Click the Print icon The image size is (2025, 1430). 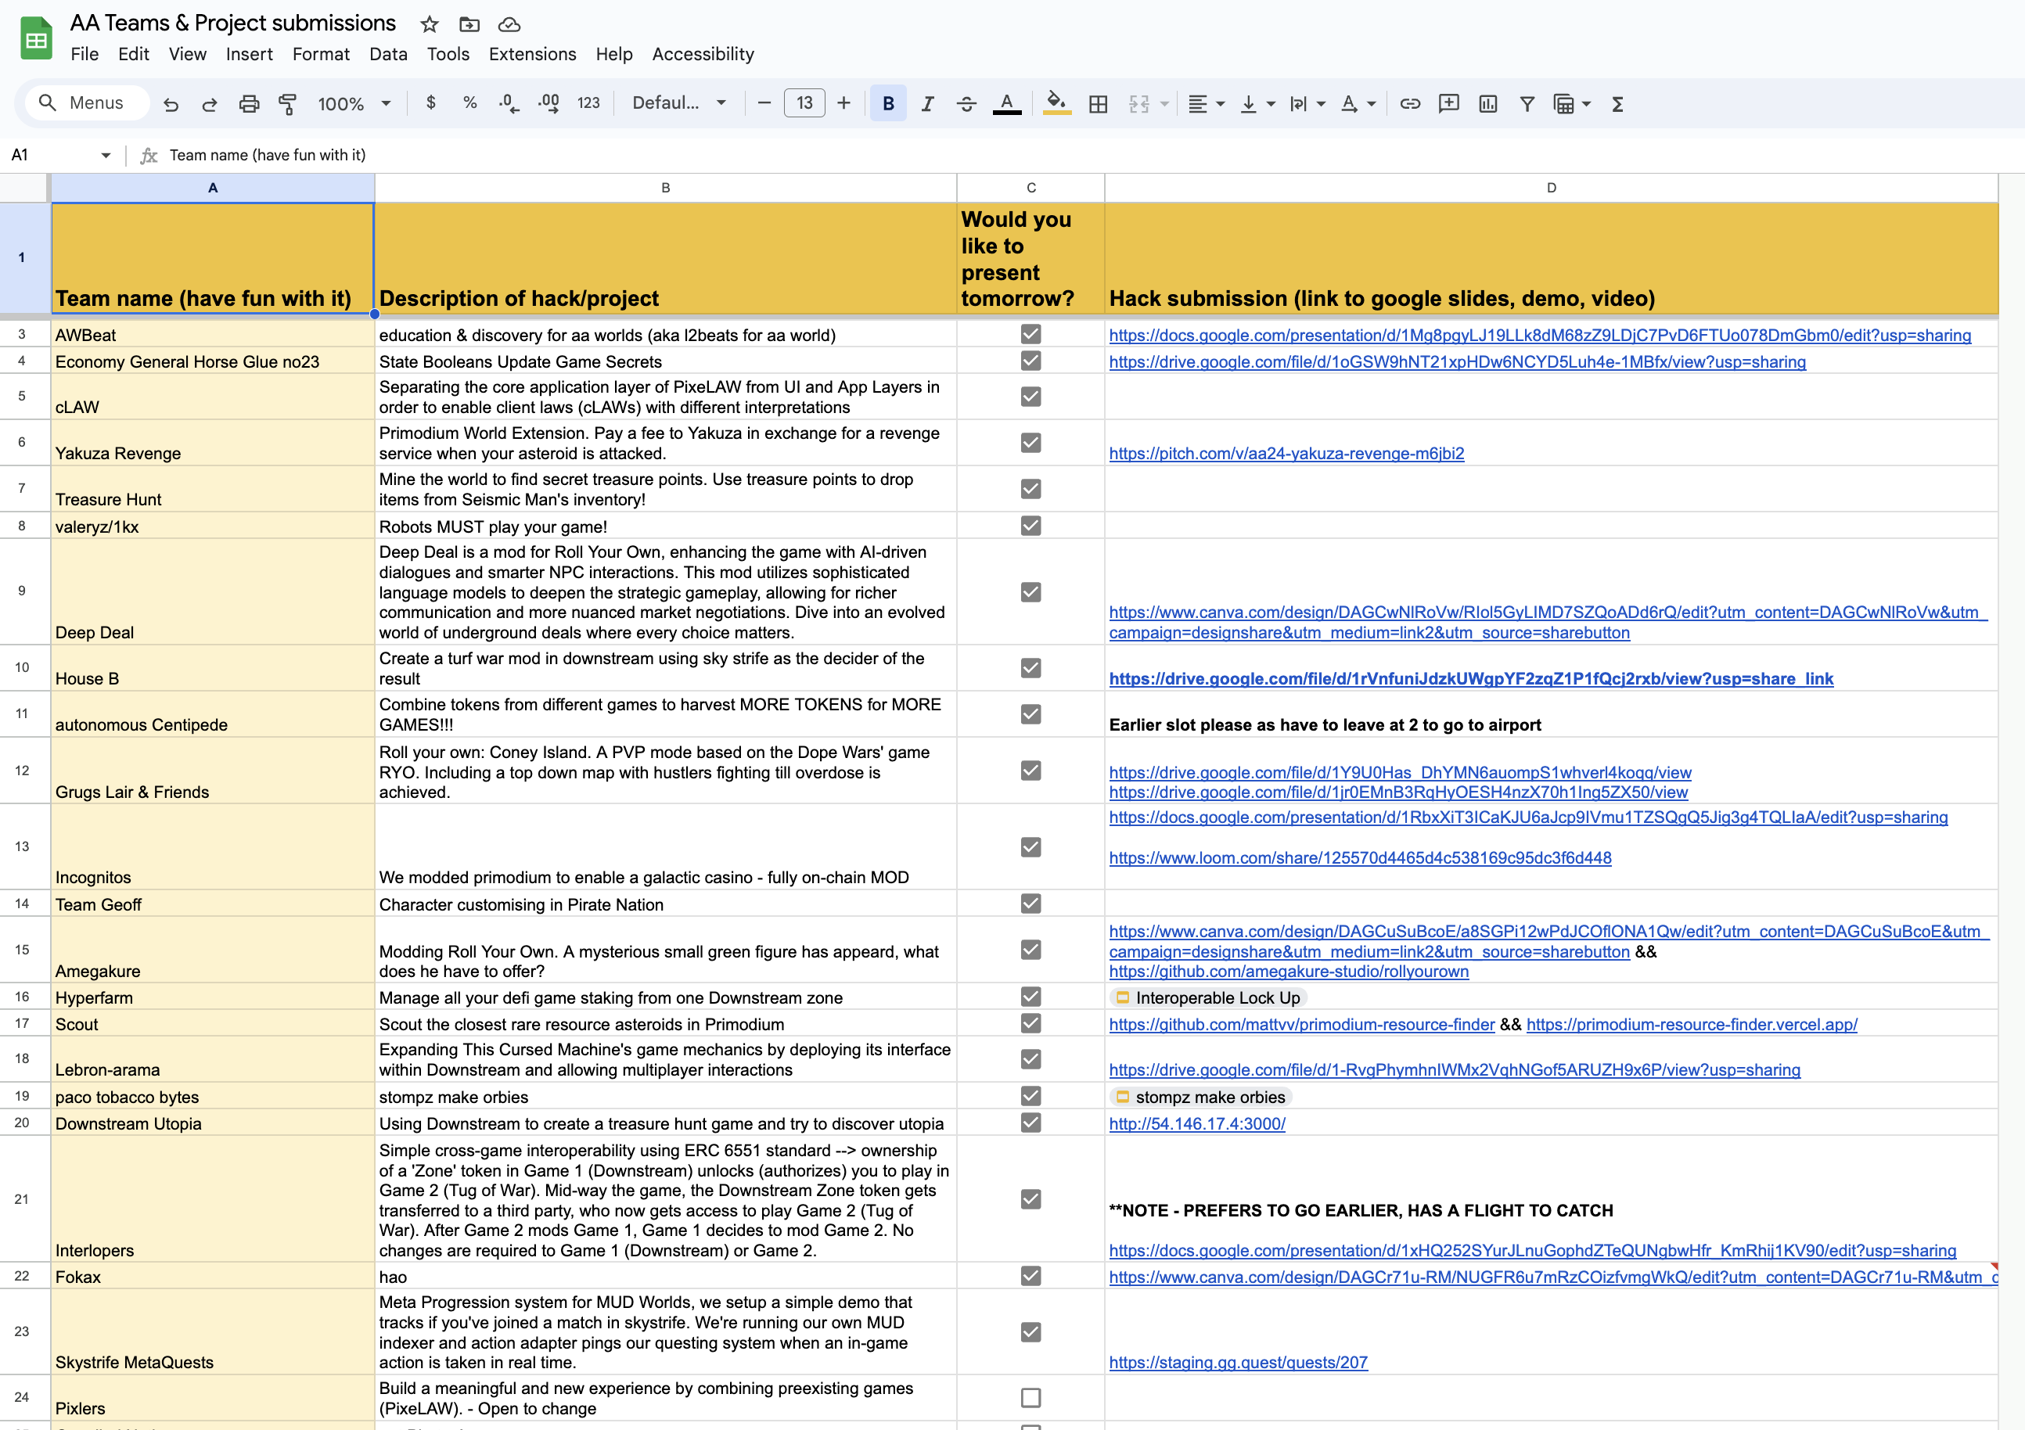(x=249, y=104)
